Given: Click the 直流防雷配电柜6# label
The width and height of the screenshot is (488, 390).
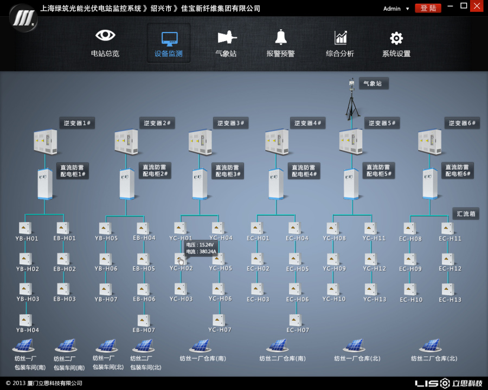Looking at the screenshot, I should pyautogui.click(x=458, y=171).
